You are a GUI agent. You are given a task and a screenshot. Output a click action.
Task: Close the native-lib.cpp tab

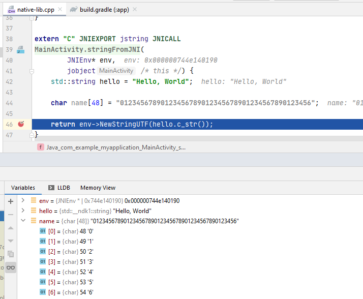[x=60, y=9]
